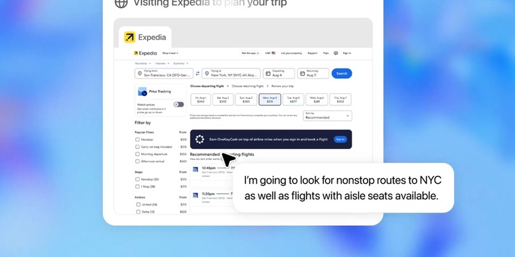Click the location pin in Flying from field
Screen dimensions: 515x257
tap(140, 74)
